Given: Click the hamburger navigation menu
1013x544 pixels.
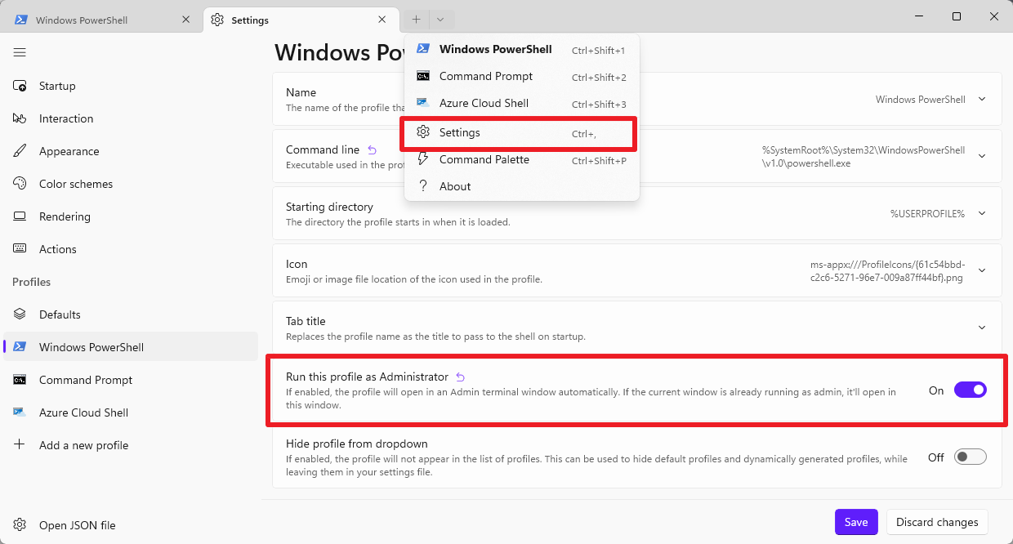Looking at the screenshot, I should [20, 52].
